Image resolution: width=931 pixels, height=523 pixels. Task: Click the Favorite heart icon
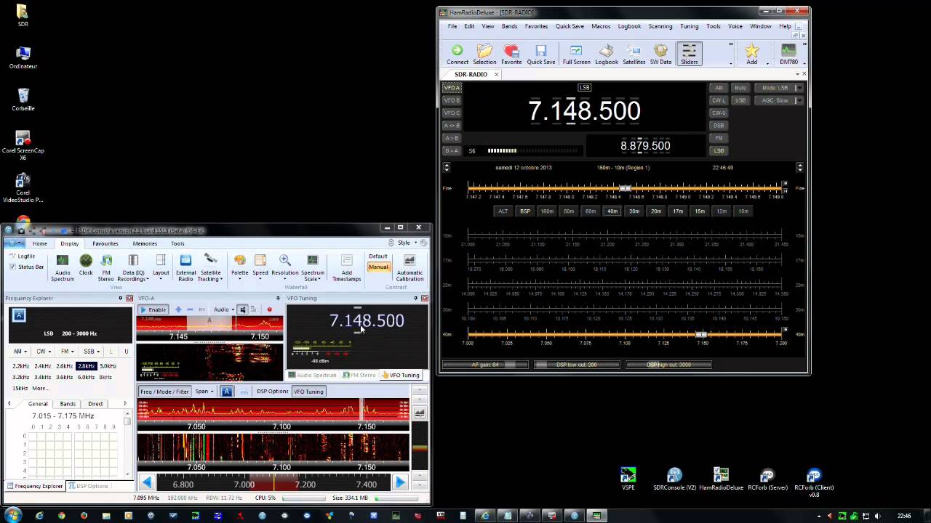click(x=511, y=54)
